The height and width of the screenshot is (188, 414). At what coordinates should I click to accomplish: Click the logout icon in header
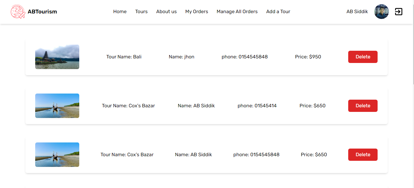pyautogui.click(x=398, y=12)
